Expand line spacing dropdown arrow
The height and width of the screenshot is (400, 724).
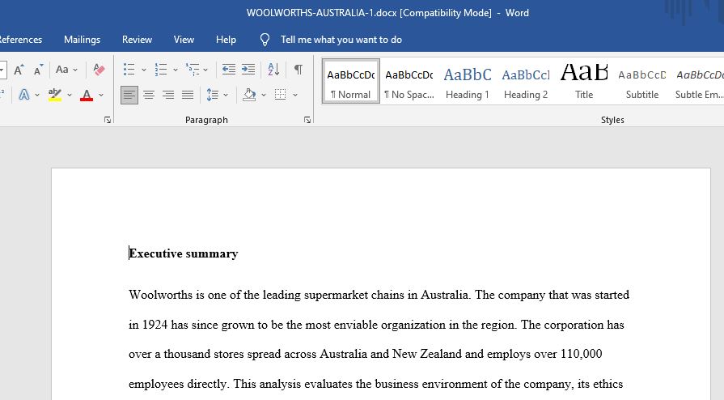(x=226, y=95)
